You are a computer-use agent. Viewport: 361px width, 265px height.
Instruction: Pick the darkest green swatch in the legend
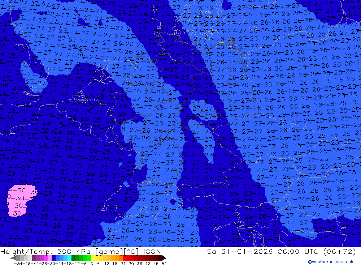[x=73, y=258]
